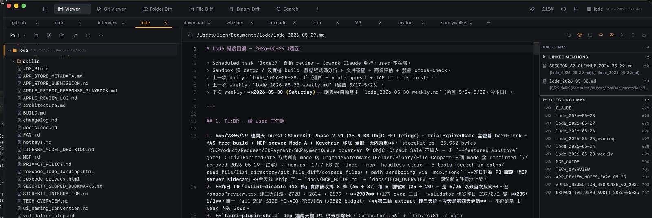The image size is (652, 218).
Task: Add a new mode with plus icon
Action: (x=318, y=9)
